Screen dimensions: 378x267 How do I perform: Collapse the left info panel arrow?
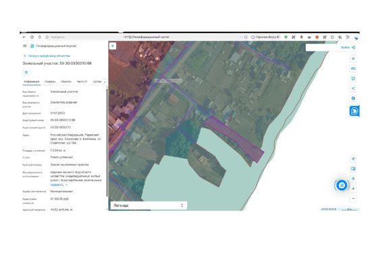[x=113, y=46]
